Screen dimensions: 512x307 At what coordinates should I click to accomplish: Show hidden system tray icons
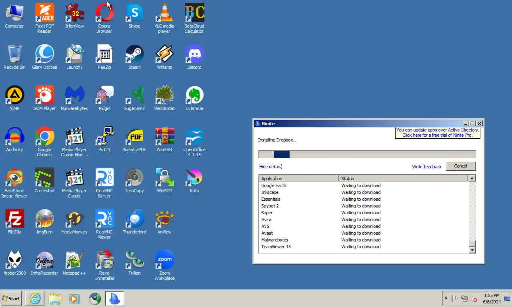[x=446, y=298]
